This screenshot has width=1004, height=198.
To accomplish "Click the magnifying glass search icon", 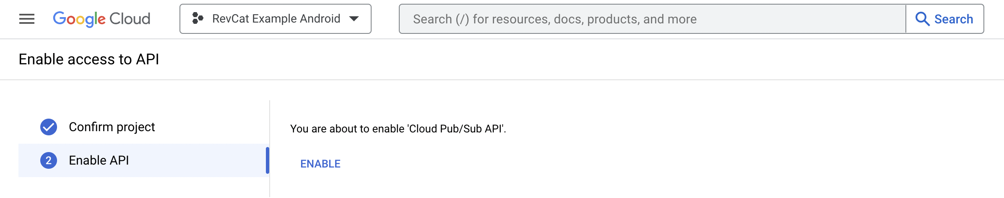I will coord(922,19).
